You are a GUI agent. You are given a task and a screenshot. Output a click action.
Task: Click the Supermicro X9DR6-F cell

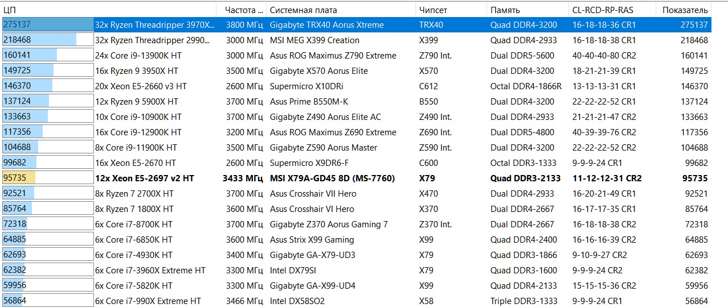tap(309, 163)
